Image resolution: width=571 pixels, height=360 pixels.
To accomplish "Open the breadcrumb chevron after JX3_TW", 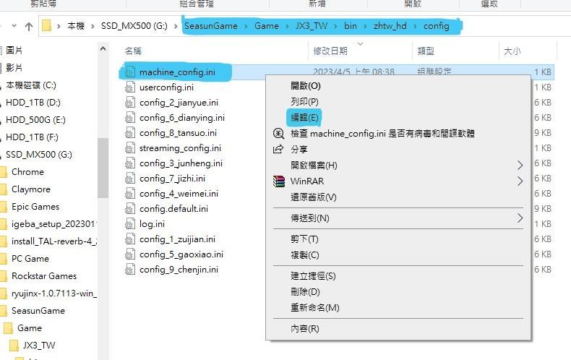I will coord(335,26).
